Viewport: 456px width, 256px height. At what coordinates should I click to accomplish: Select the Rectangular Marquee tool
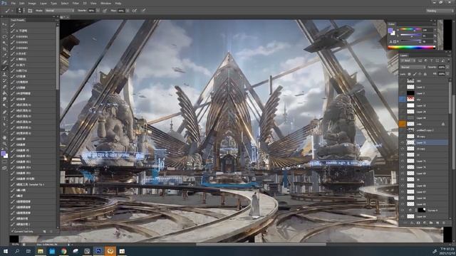coord(4,31)
